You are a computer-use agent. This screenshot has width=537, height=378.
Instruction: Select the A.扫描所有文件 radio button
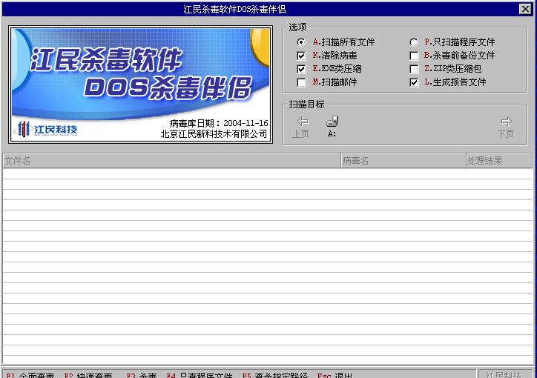[x=301, y=42]
